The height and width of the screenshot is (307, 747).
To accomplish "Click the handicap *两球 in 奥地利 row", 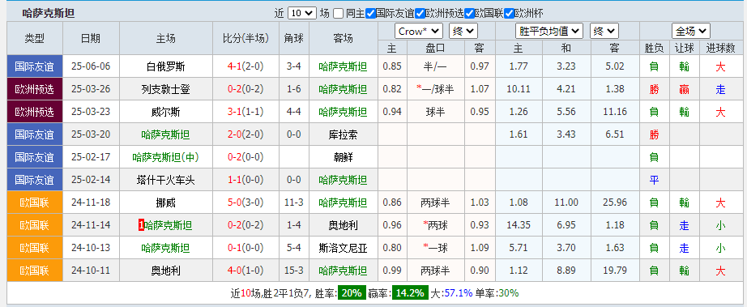I will [x=435, y=226].
